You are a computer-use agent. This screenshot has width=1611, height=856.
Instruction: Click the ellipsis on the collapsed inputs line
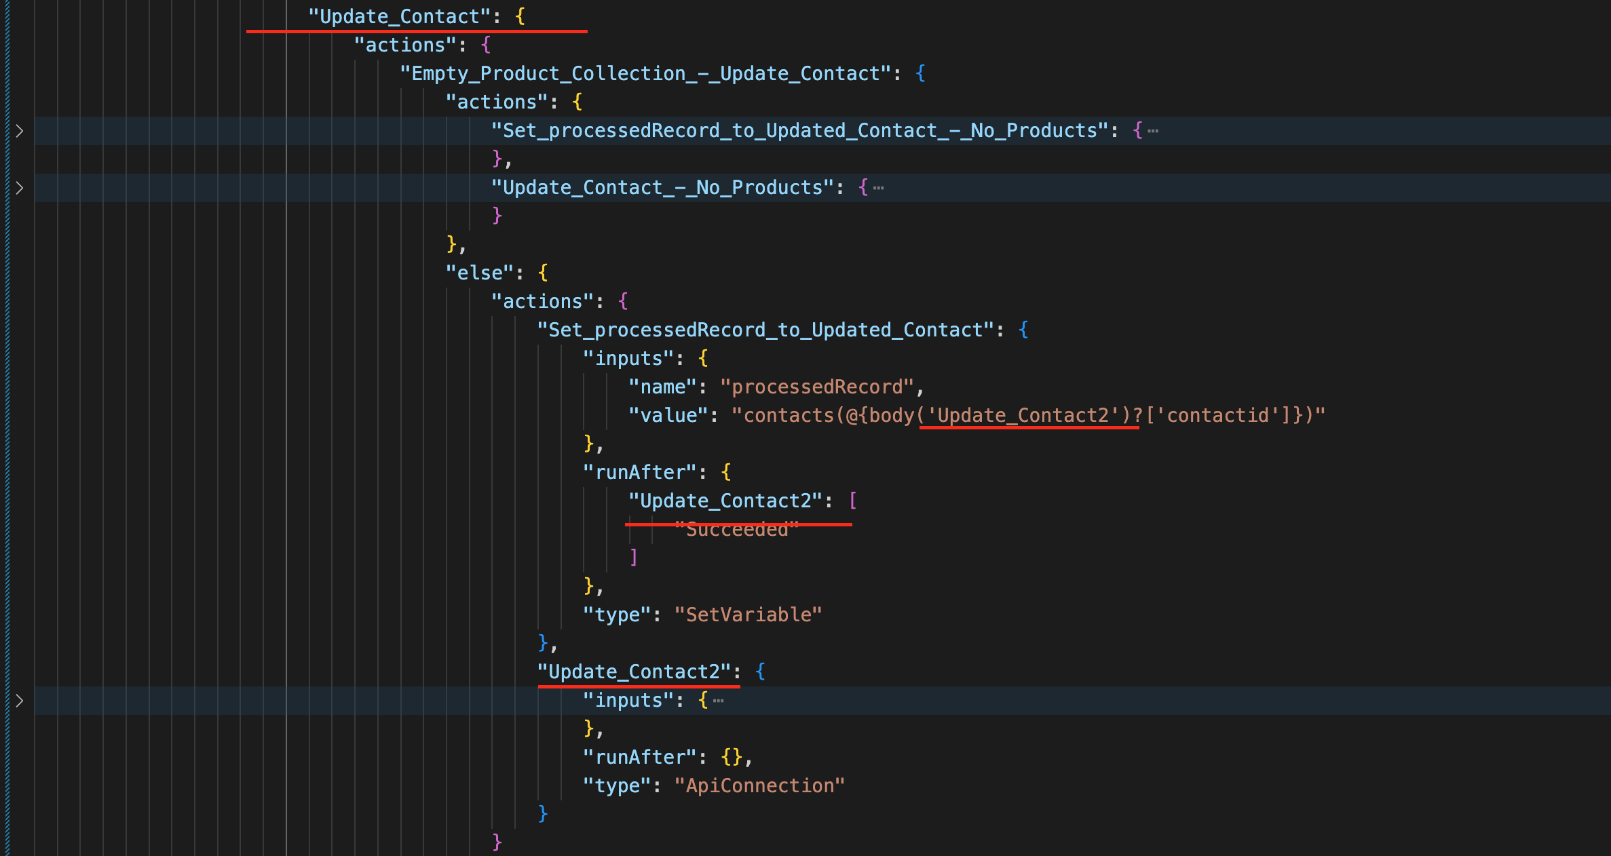click(717, 699)
